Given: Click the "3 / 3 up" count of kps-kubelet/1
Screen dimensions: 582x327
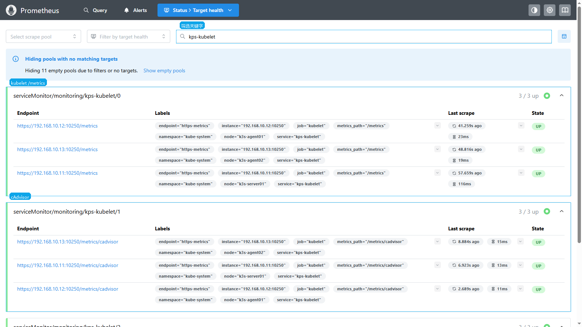Looking at the screenshot, I should pyautogui.click(x=529, y=212).
